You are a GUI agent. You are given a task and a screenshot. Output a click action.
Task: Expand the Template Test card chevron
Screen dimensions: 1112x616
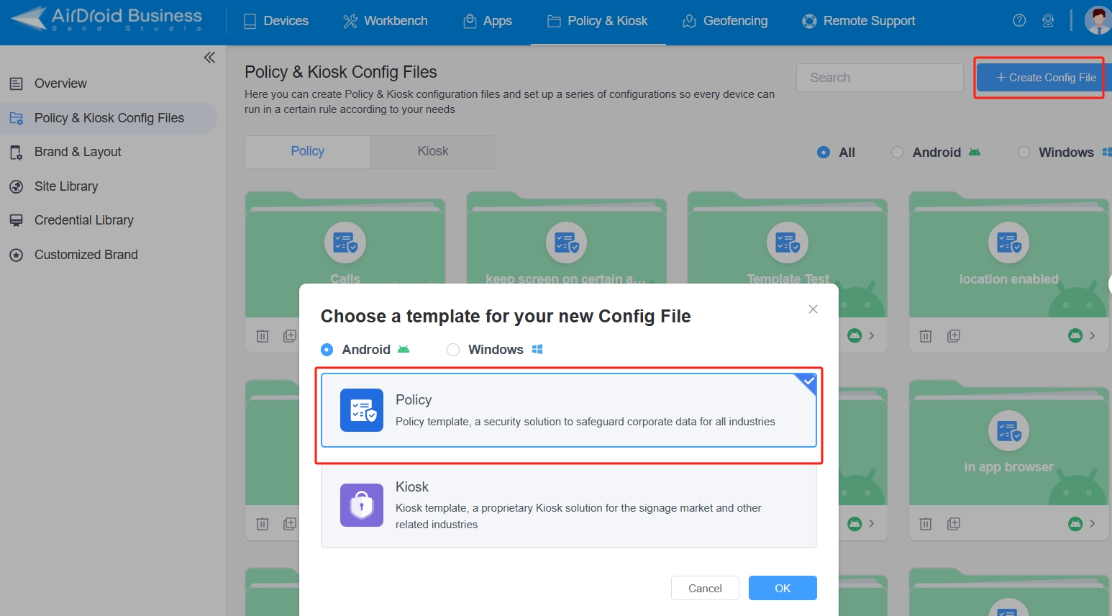(872, 336)
